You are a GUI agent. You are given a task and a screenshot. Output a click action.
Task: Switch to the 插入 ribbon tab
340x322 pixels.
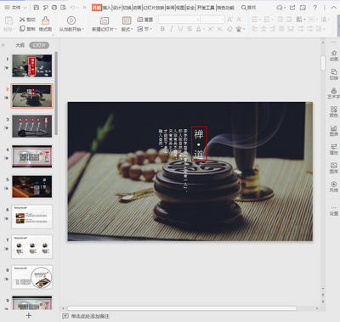coord(106,8)
